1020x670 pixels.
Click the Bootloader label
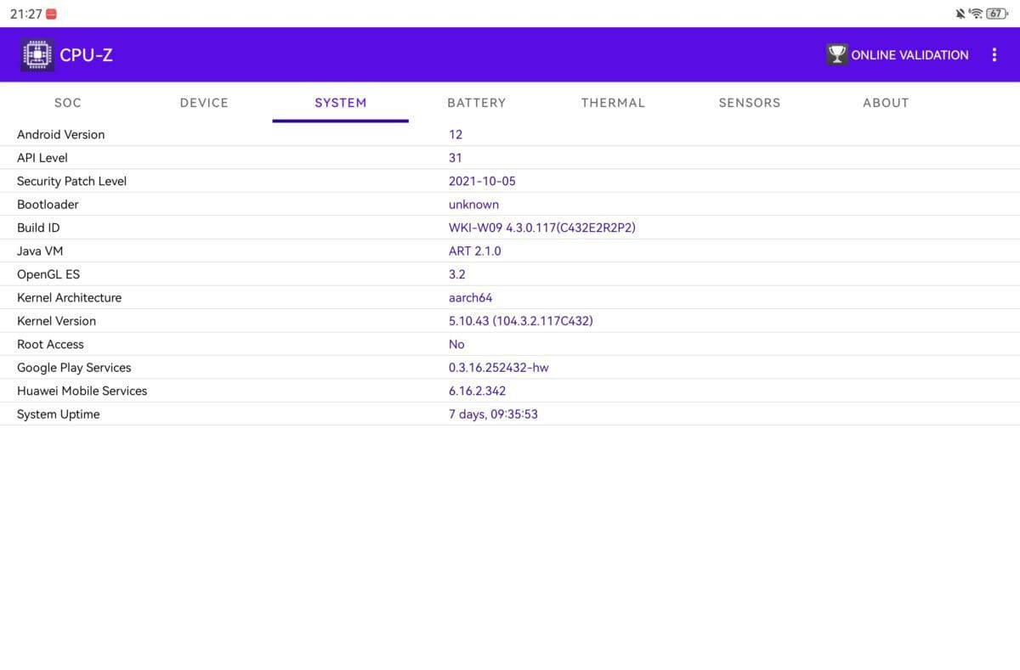point(48,205)
